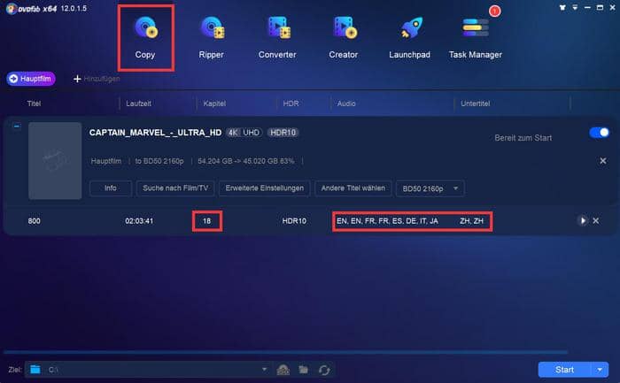Click the Hauptfilm mode button

(x=31, y=79)
